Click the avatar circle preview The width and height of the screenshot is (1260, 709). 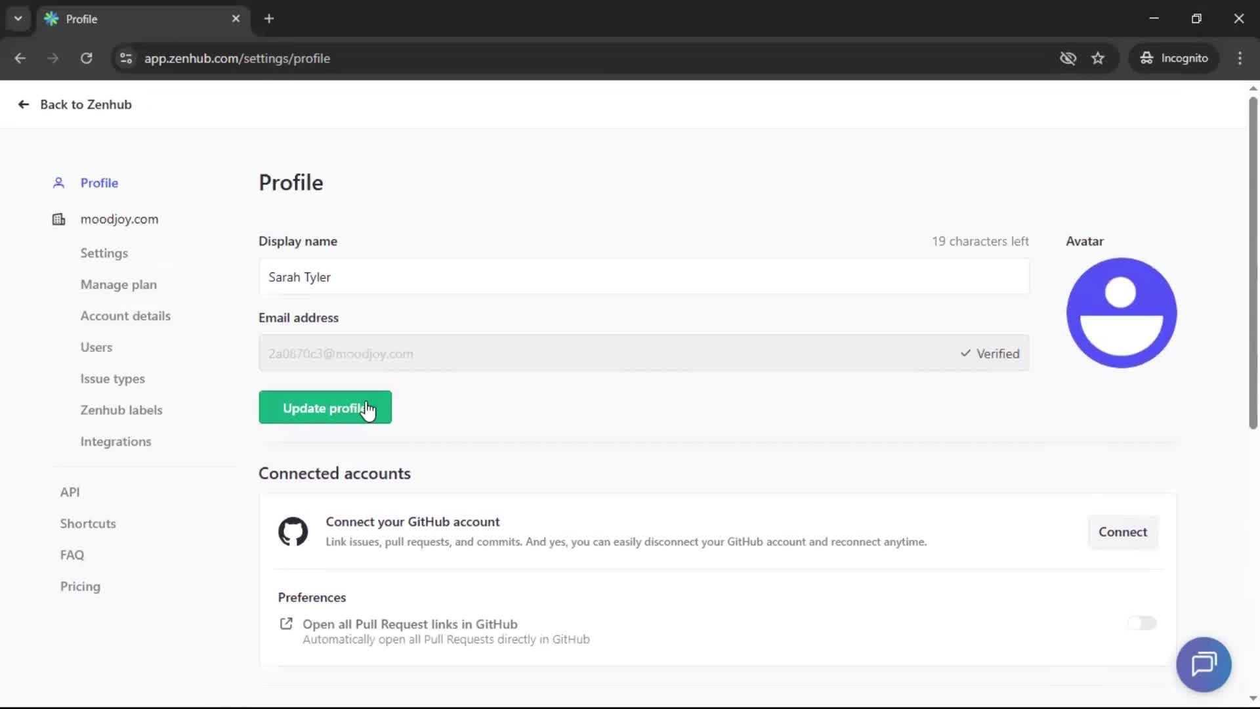(1121, 313)
